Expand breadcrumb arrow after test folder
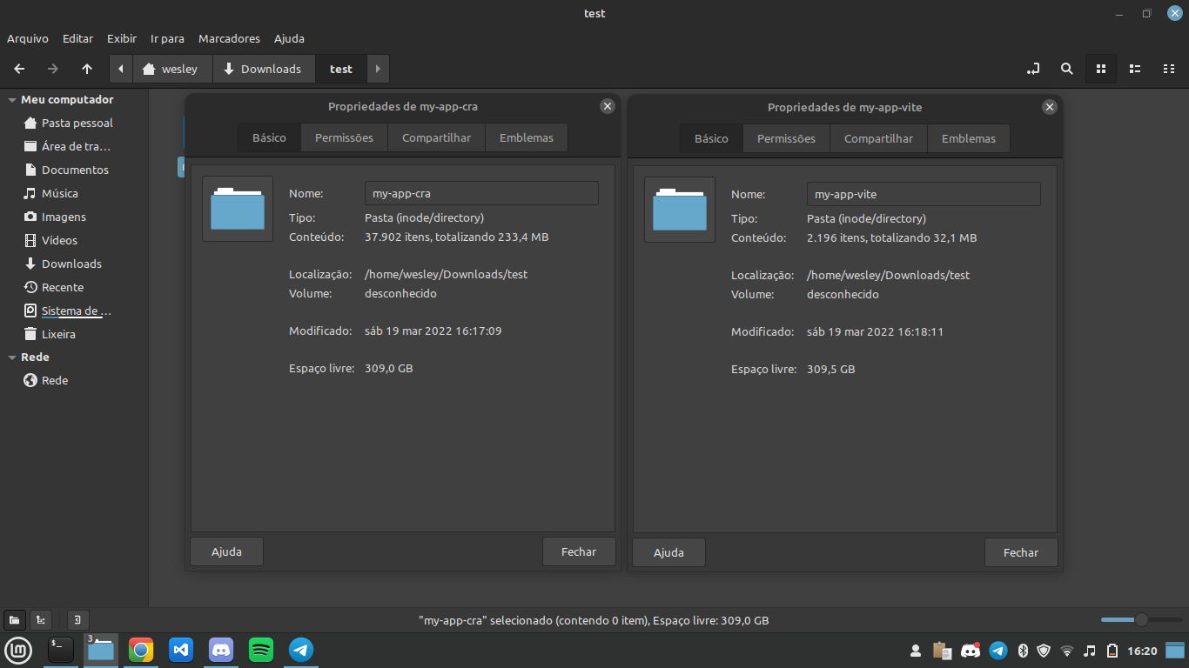This screenshot has height=668, width=1189. [377, 69]
